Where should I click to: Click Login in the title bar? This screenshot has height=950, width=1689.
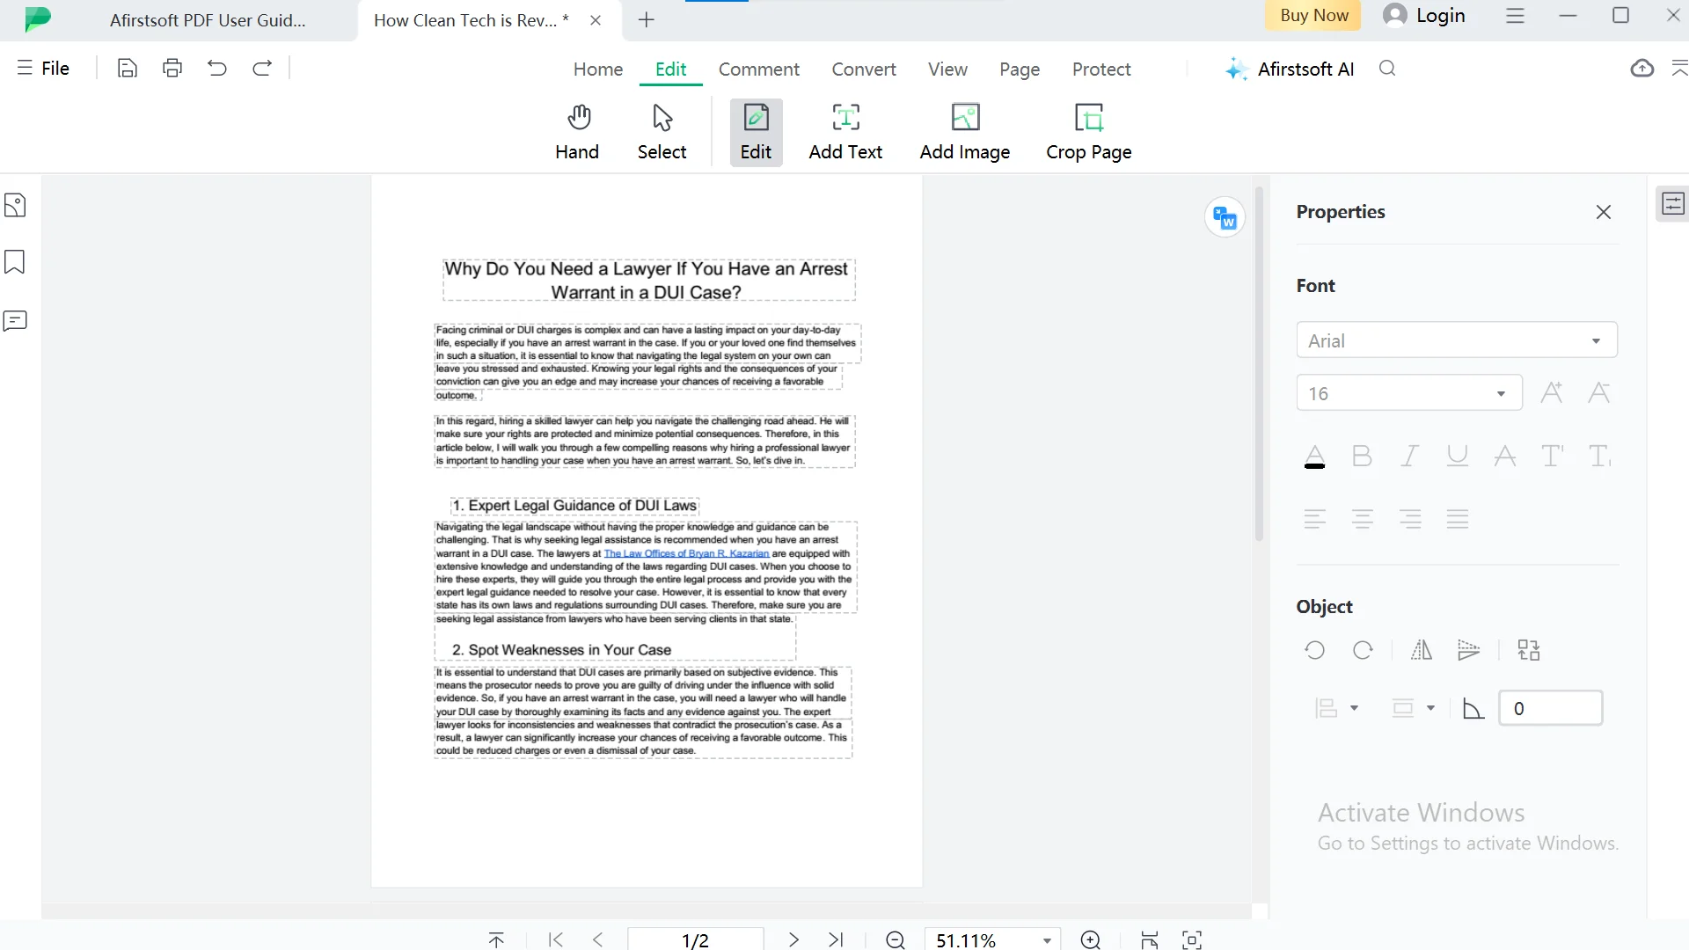pyautogui.click(x=1424, y=15)
